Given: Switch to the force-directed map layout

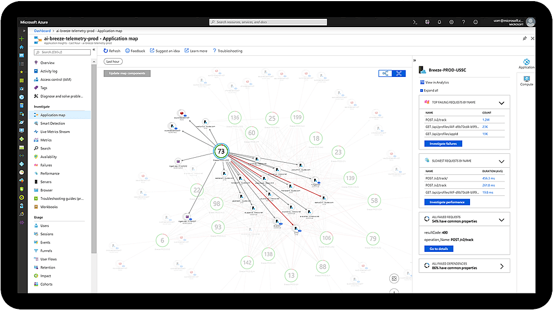Looking at the screenshot, I should click(x=399, y=74).
